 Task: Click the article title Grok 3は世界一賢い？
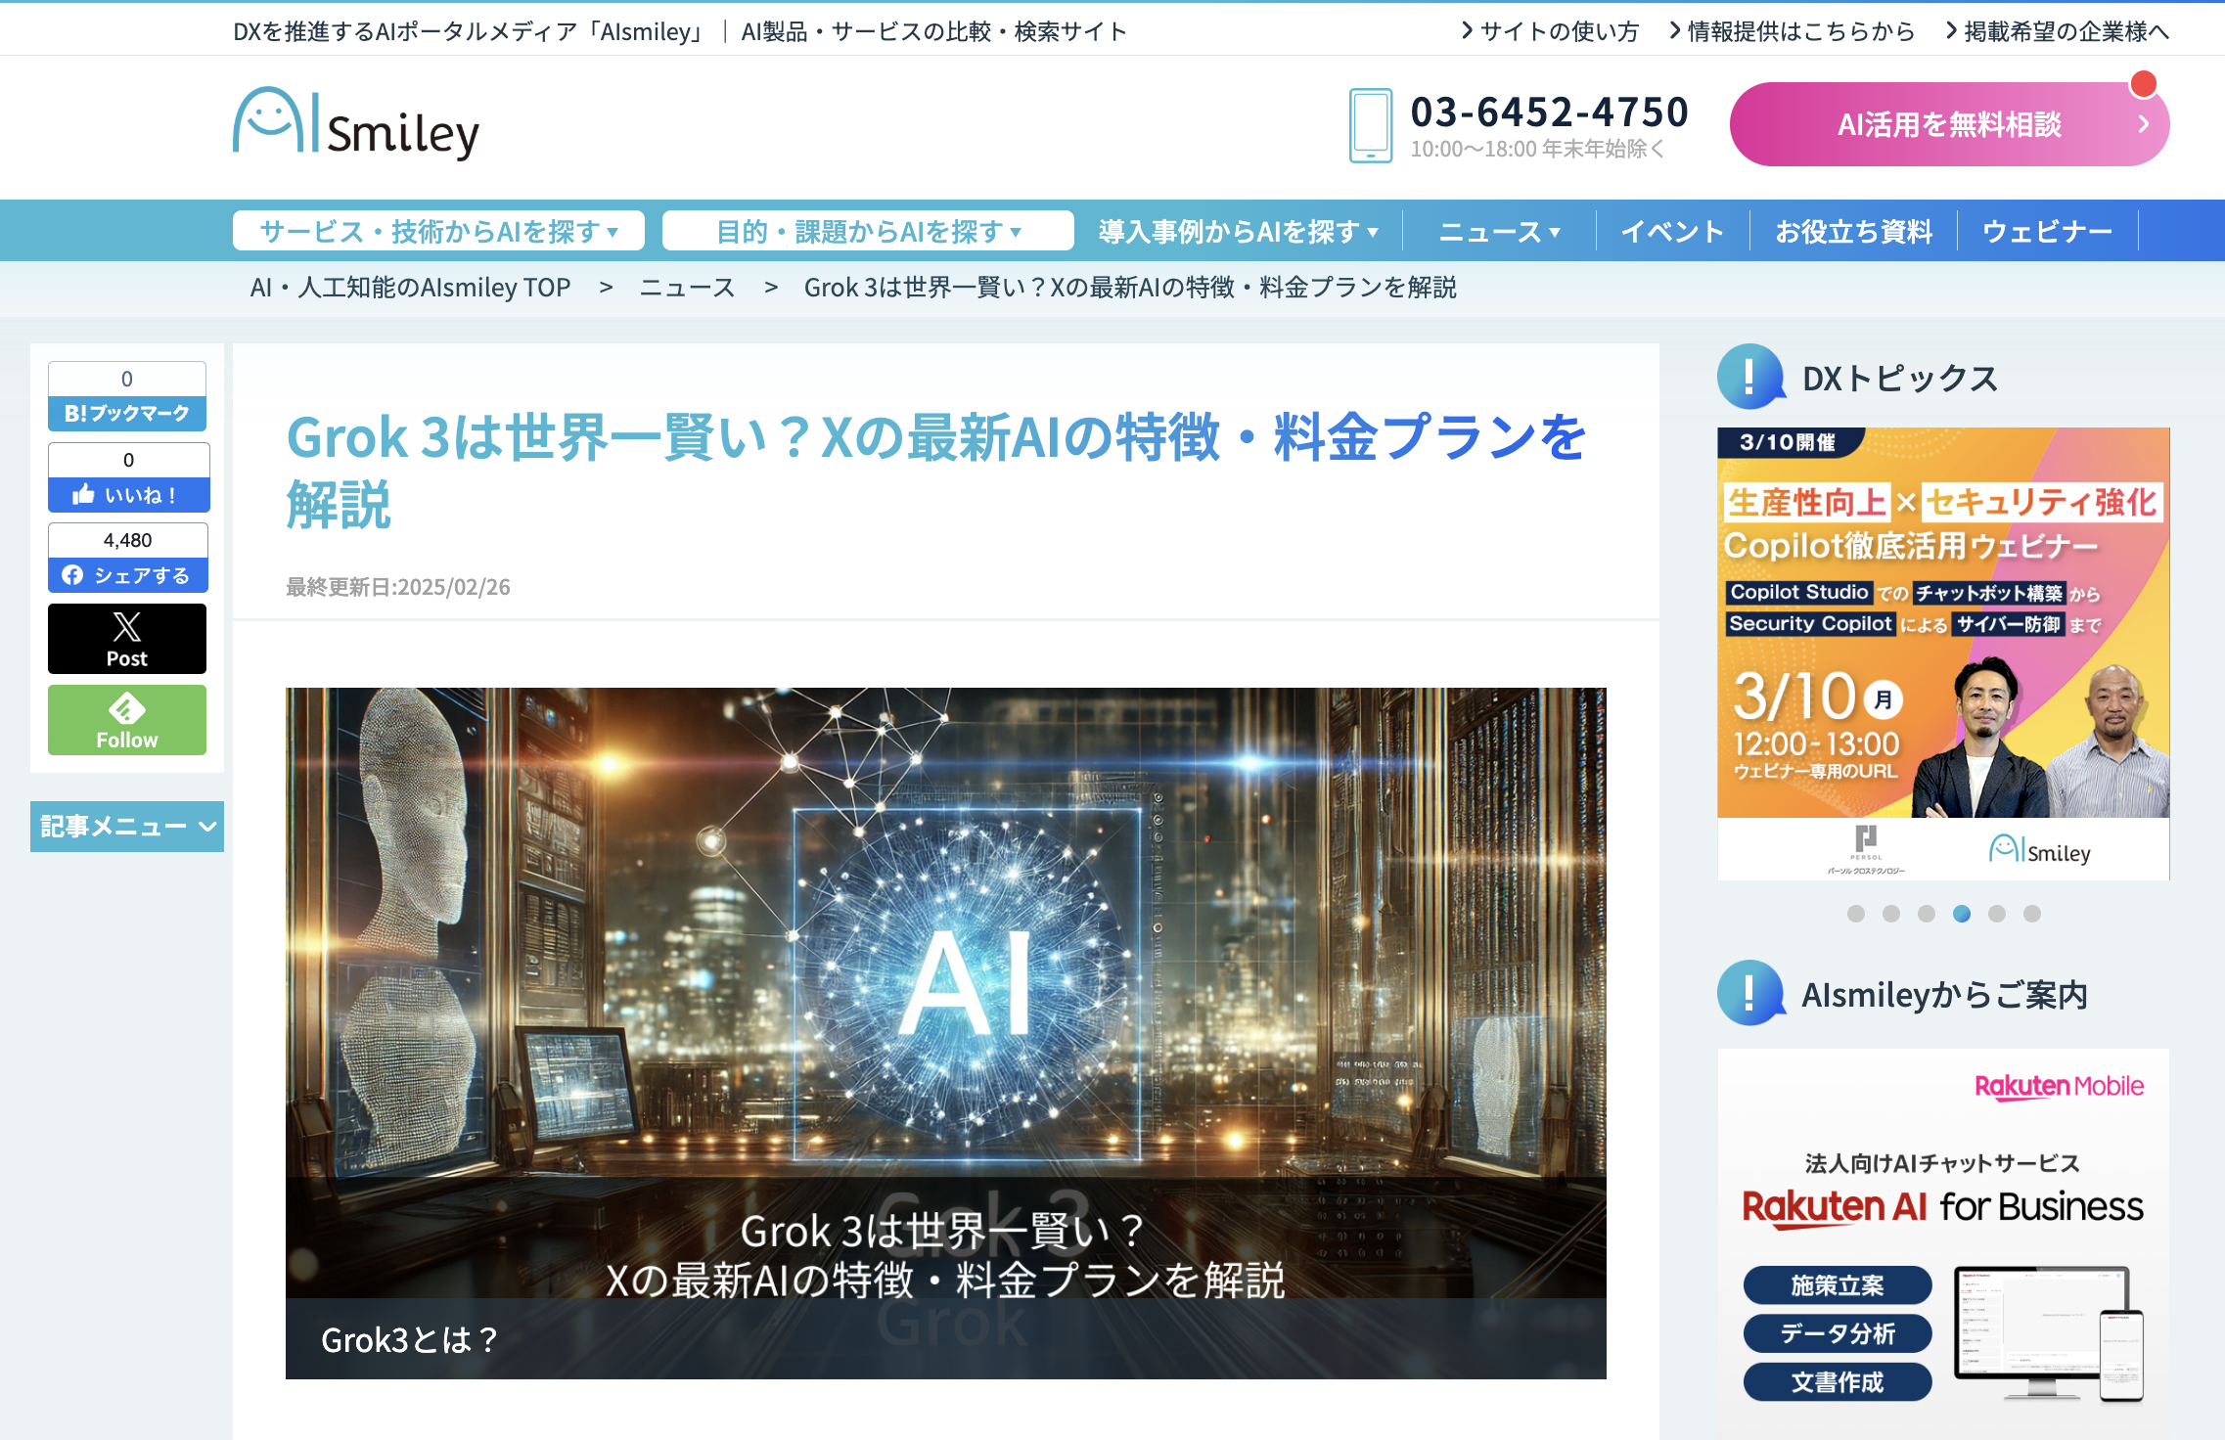[936, 470]
